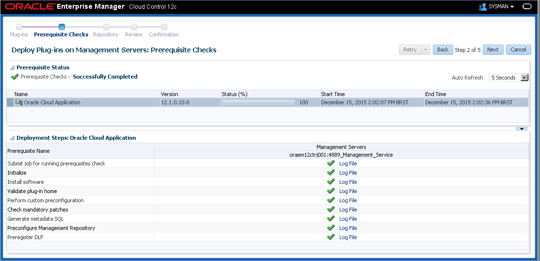Click the green check for Preregister DLF
The height and width of the screenshot is (261, 540).
(331, 237)
